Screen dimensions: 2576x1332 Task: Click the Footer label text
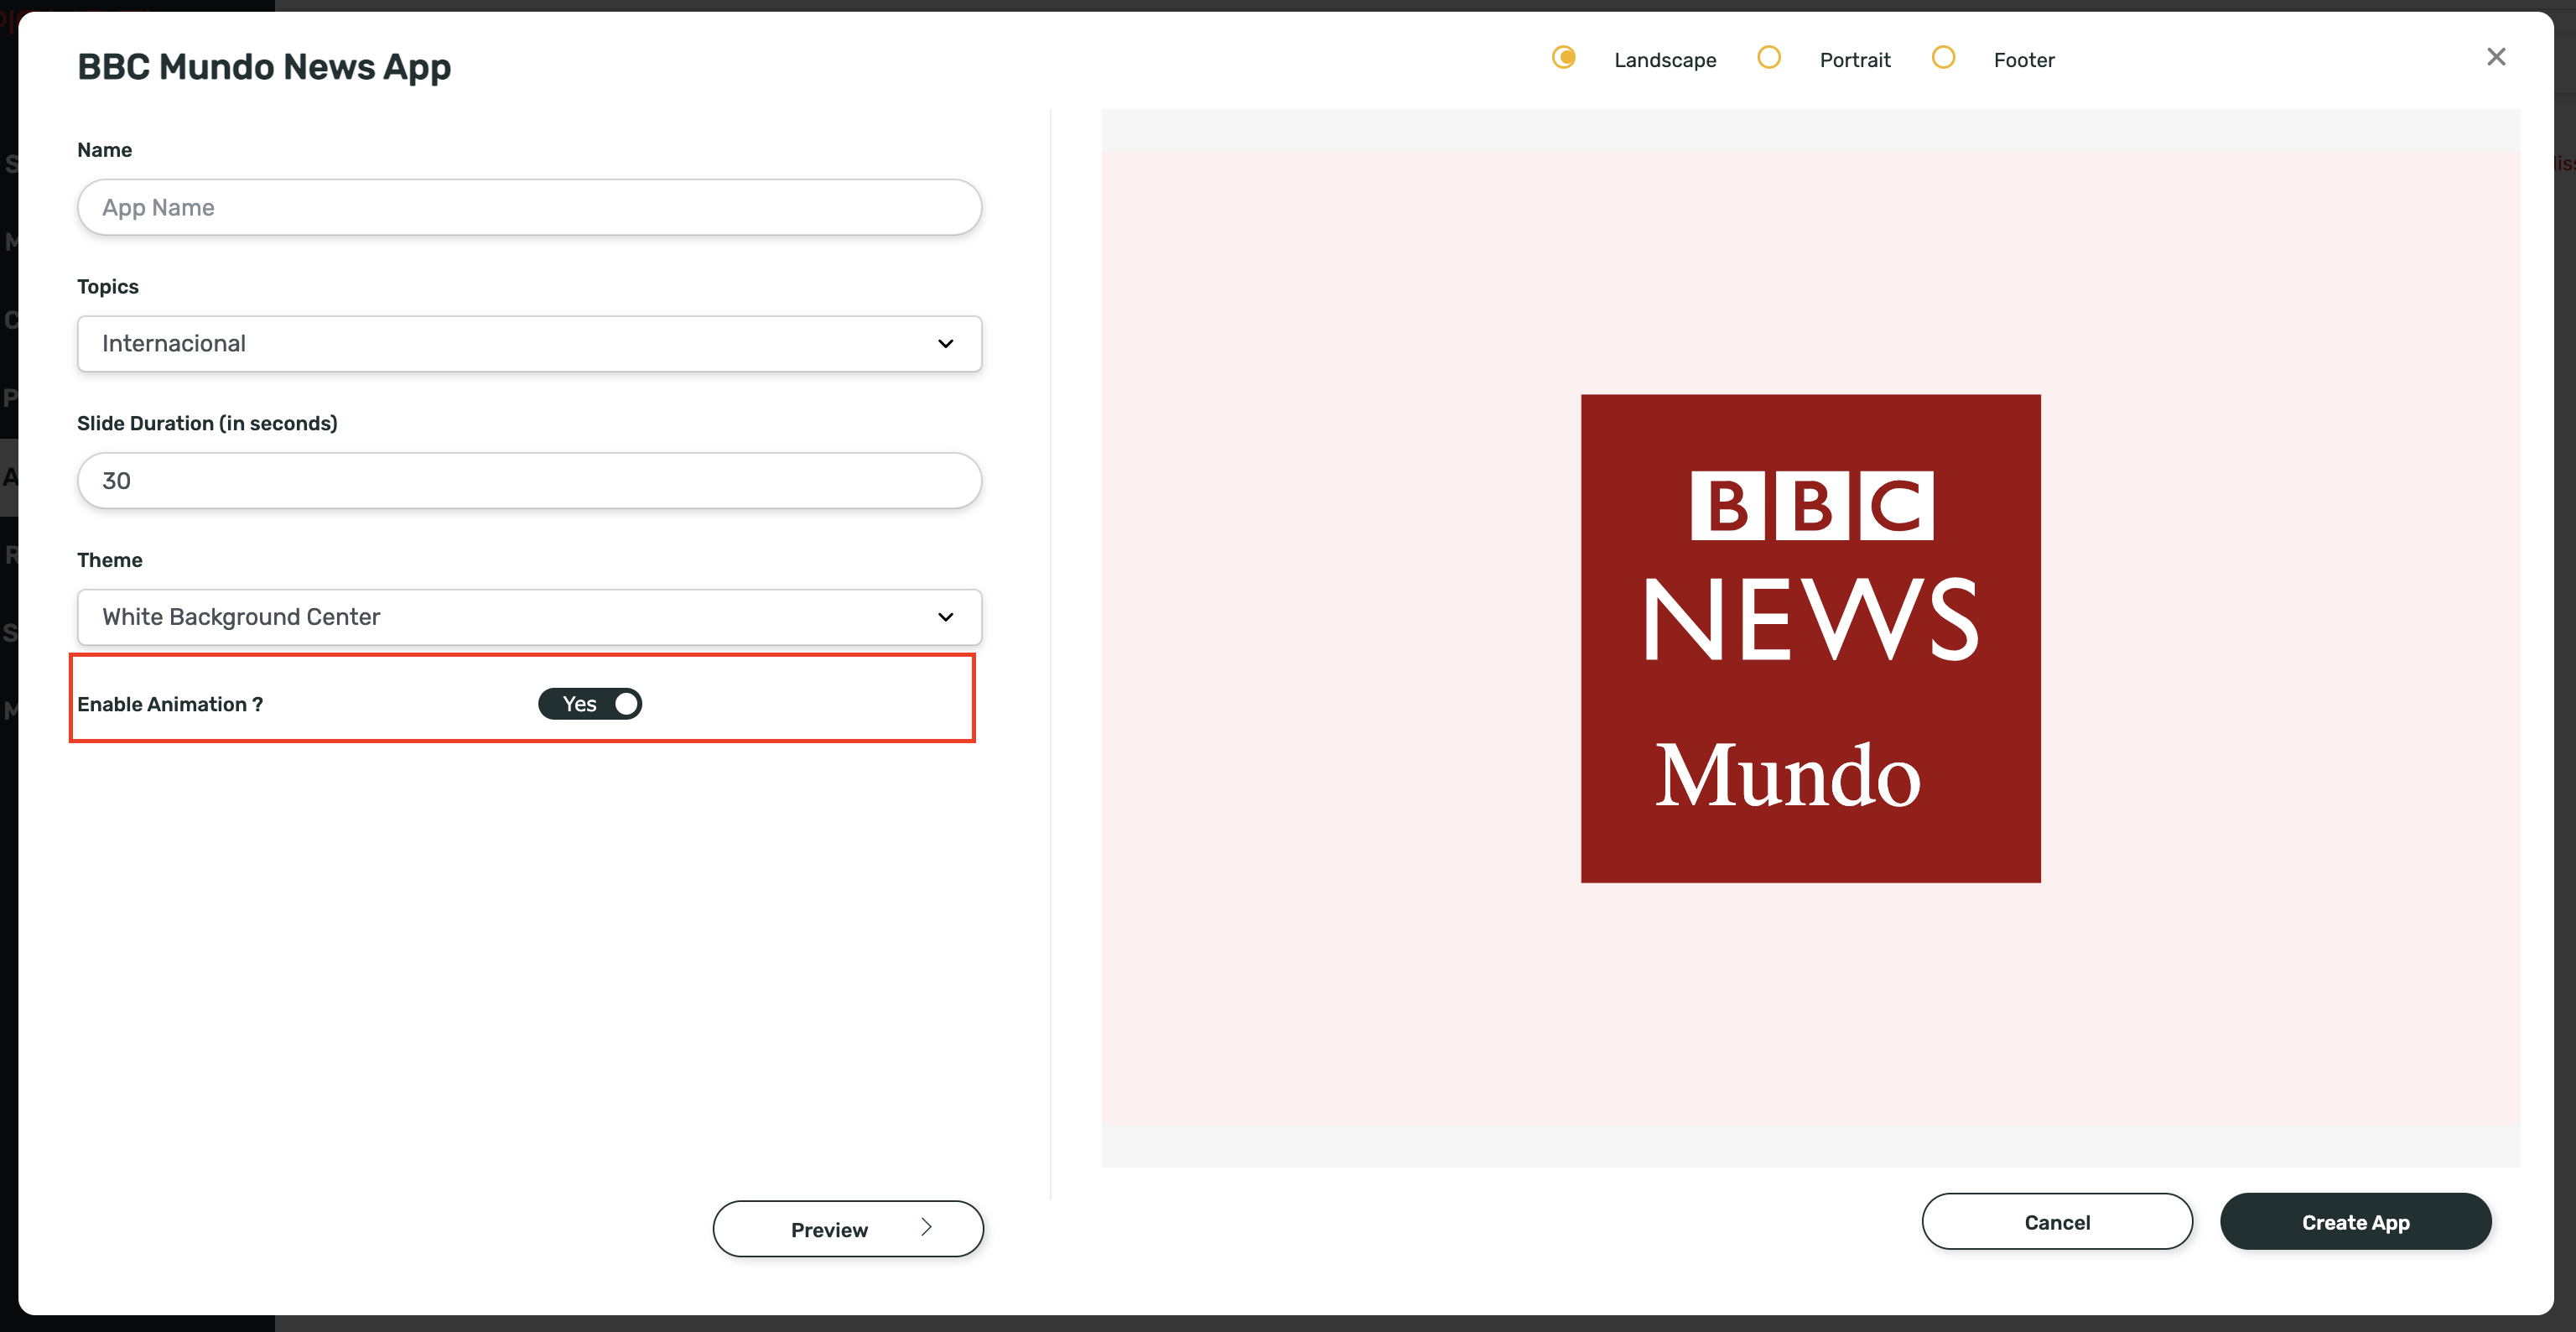click(2023, 60)
